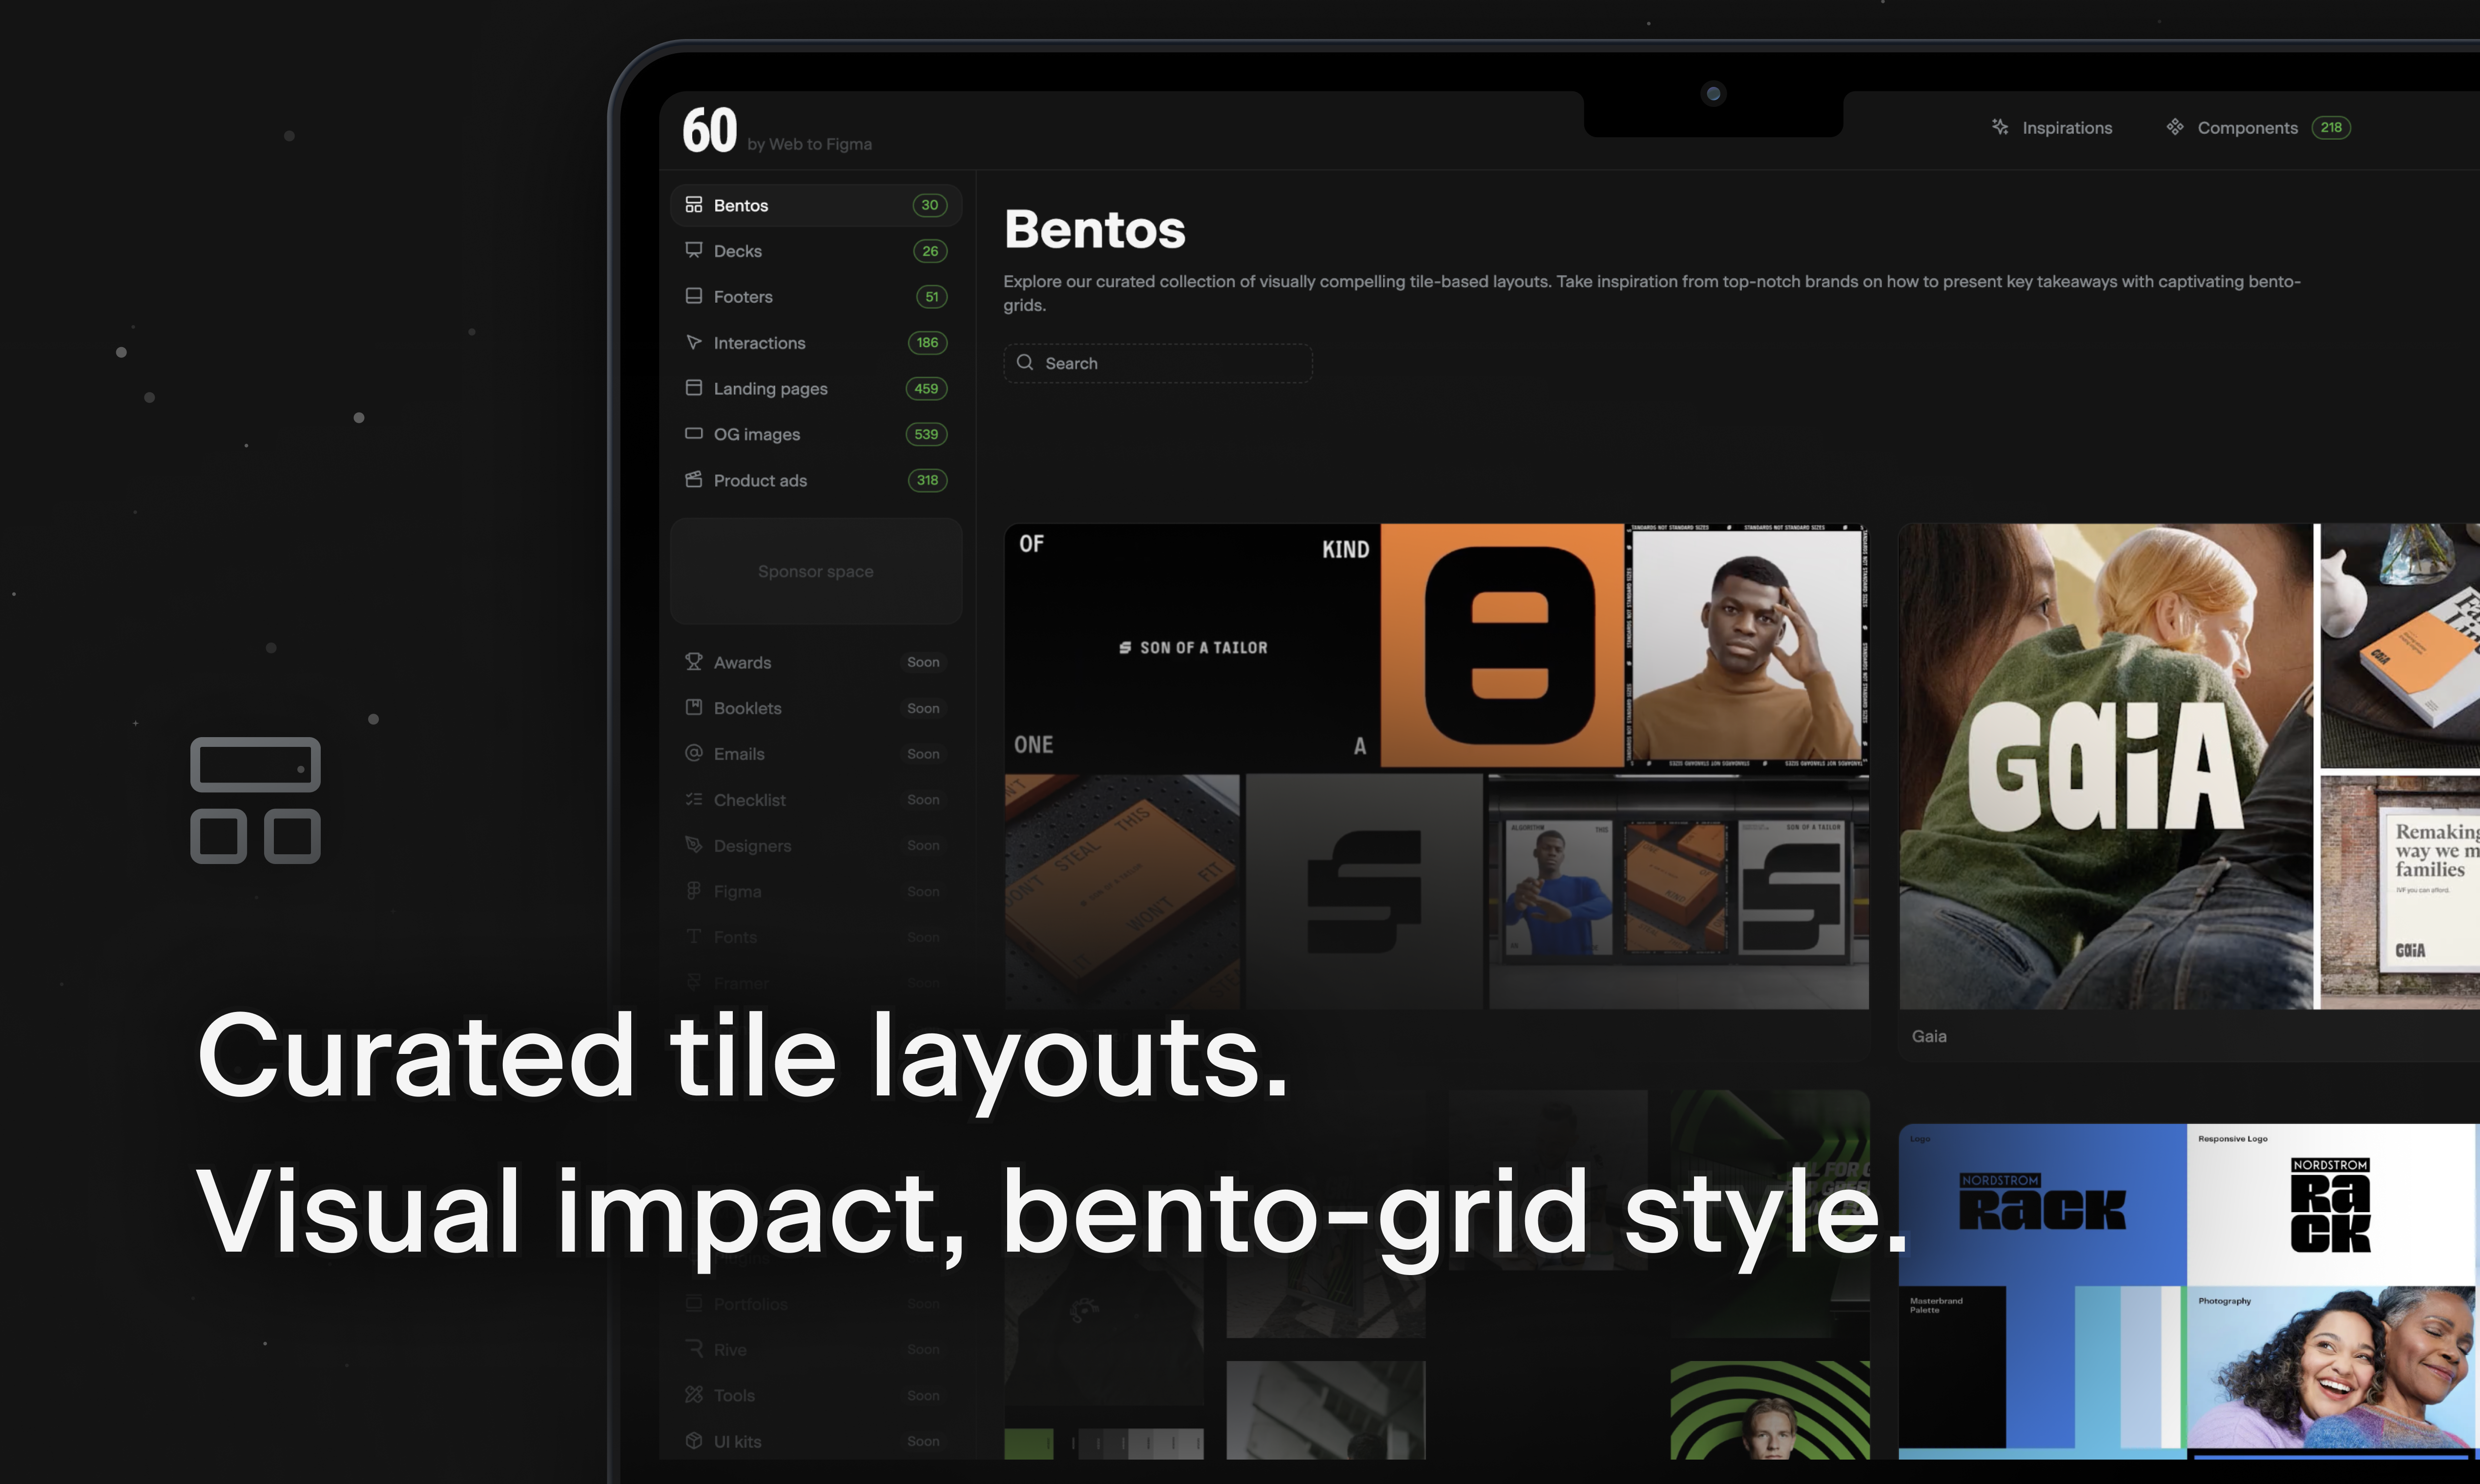Image resolution: width=2480 pixels, height=1484 pixels.
Task: Click the OG images rectangle icon
Action: tap(693, 434)
